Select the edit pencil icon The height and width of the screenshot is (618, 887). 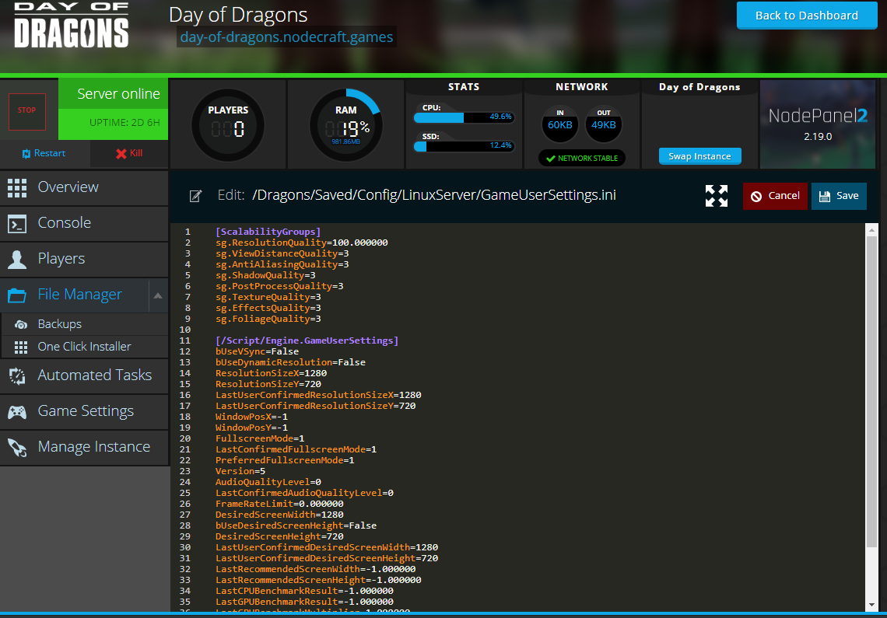pos(195,196)
